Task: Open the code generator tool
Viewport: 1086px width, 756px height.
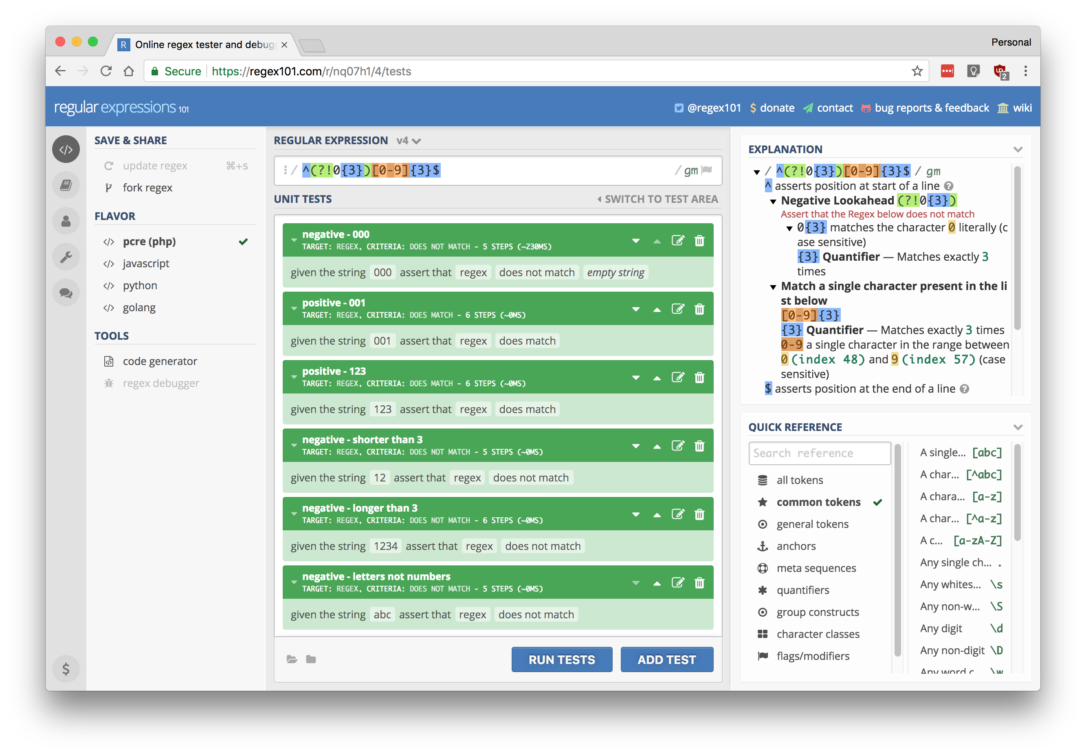Action: click(175, 361)
